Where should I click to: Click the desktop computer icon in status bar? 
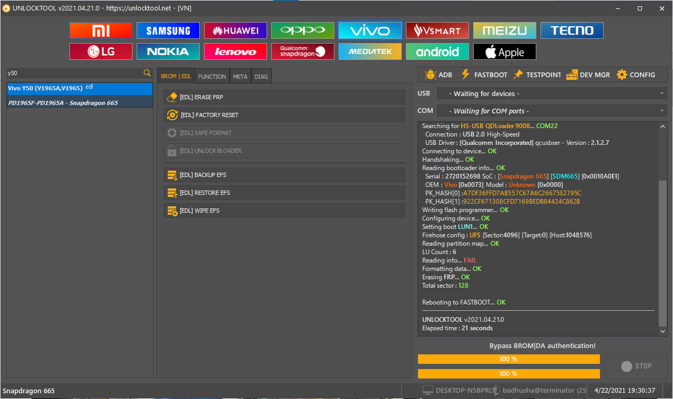(428, 391)
